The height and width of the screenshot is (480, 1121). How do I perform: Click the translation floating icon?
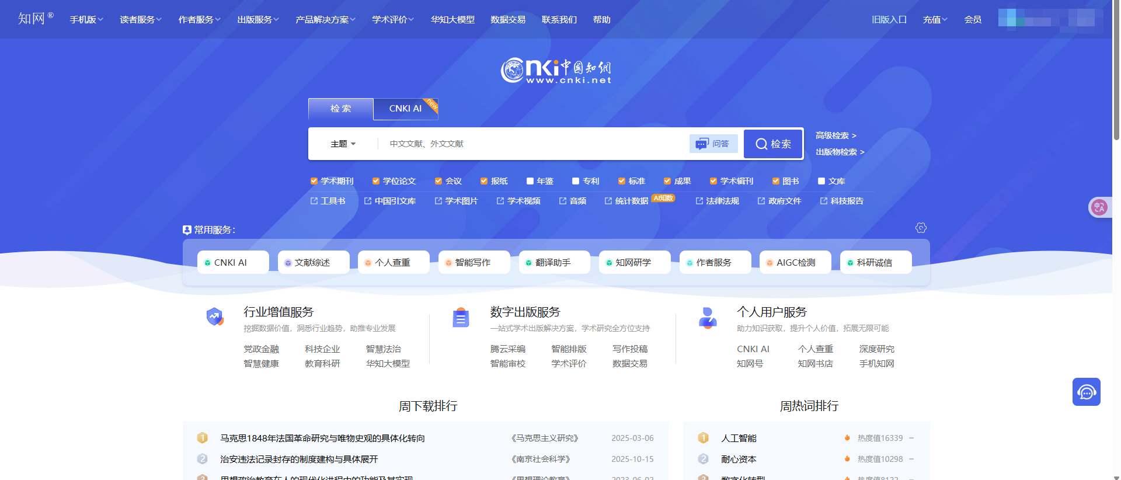tap(1099, 207)
